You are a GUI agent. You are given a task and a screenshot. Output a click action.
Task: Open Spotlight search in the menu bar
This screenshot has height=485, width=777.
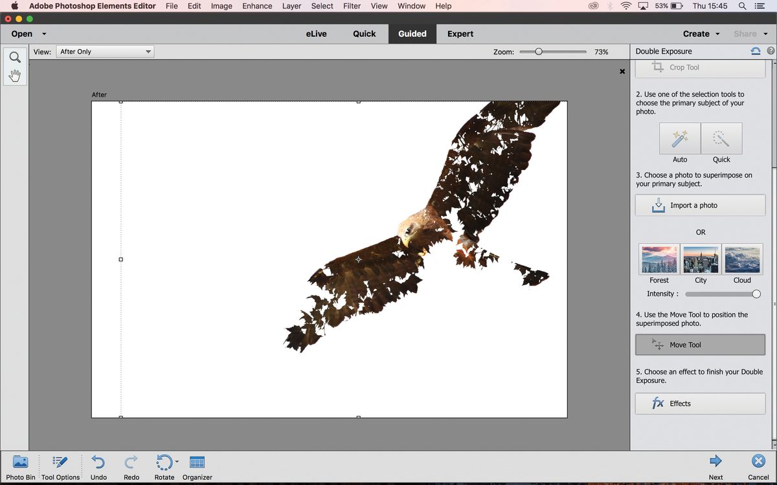pyautogui.click(x=742, y=6)
